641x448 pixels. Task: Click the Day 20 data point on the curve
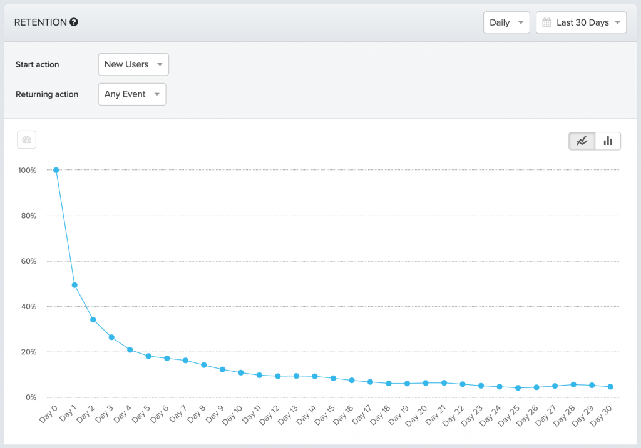point(426,383)
